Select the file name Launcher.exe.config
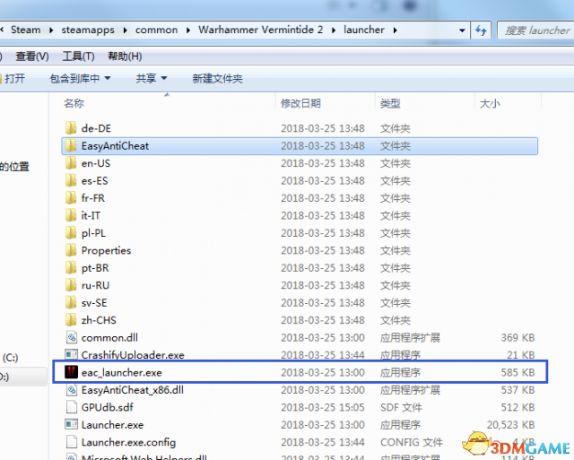Image resolution: width=574 pixels, height=460 pixels. point(128,442)
